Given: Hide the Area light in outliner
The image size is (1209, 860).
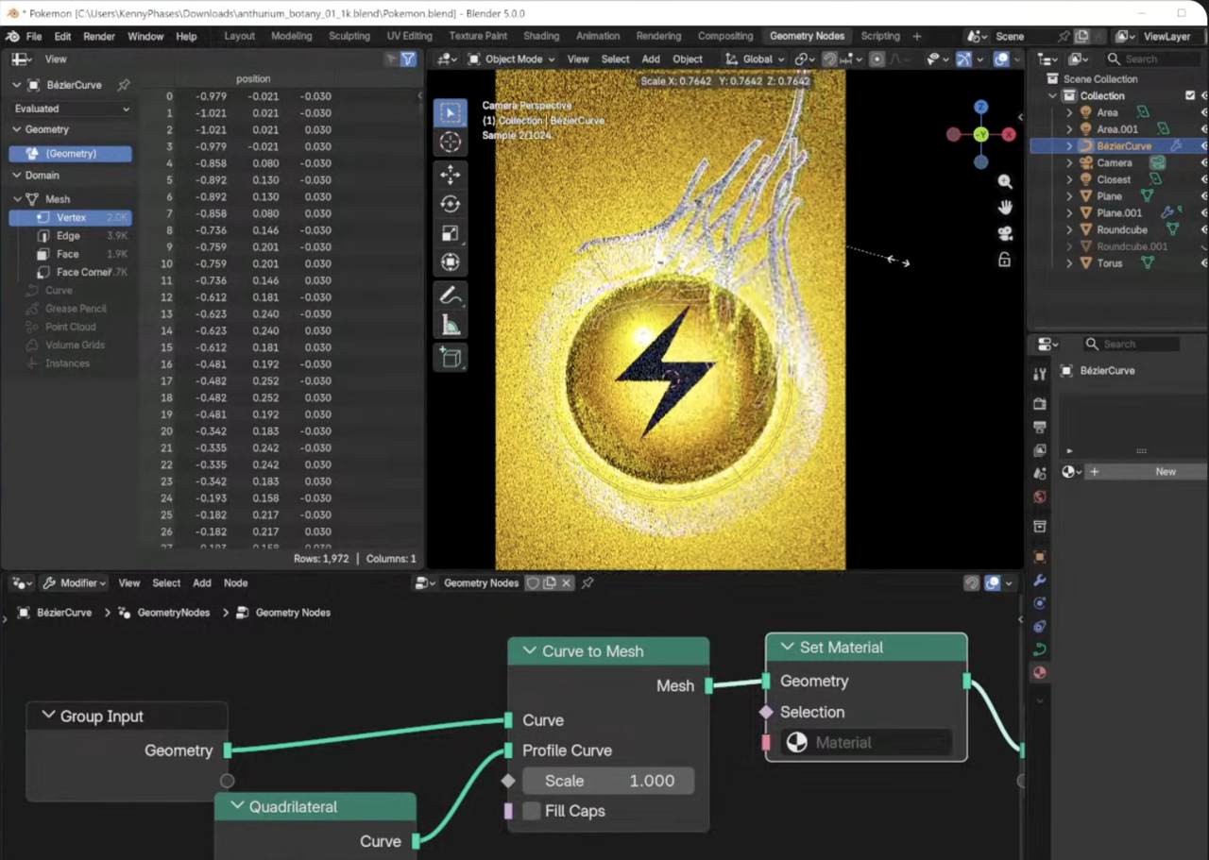Looking at the screenshot, I should point(1203,112).
